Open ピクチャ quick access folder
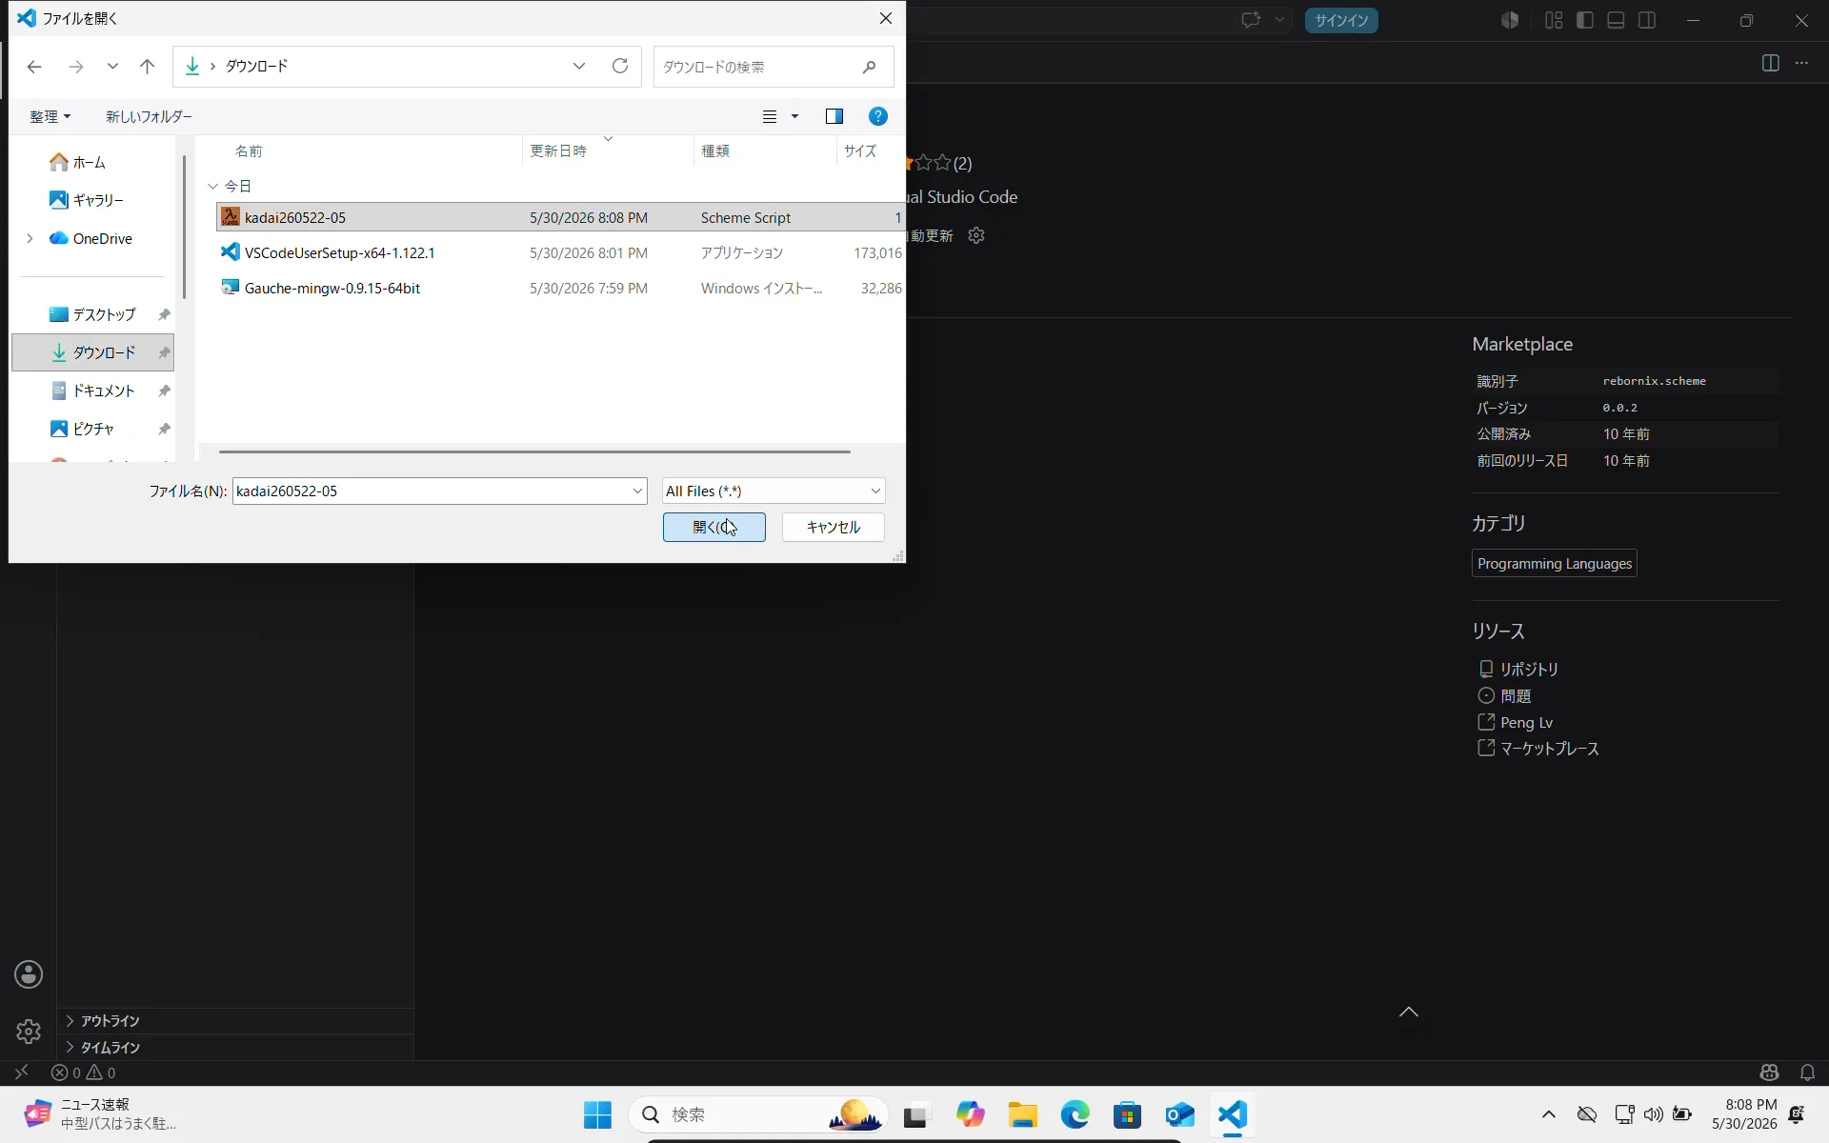Screen dimensions: 1829x1143 (83, 429)
